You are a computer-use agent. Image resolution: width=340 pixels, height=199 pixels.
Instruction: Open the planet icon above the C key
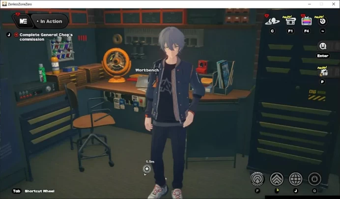[x=272, y=21]
